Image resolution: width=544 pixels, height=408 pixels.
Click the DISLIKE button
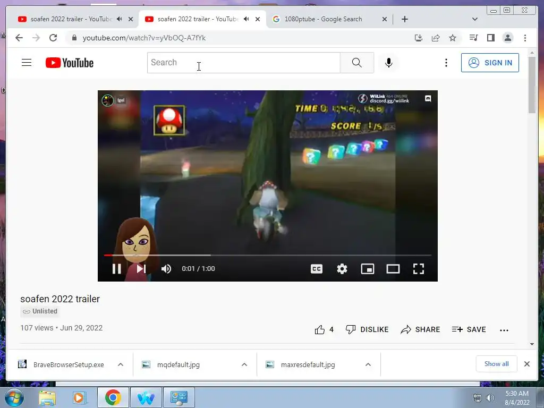(x=367, y=329)
